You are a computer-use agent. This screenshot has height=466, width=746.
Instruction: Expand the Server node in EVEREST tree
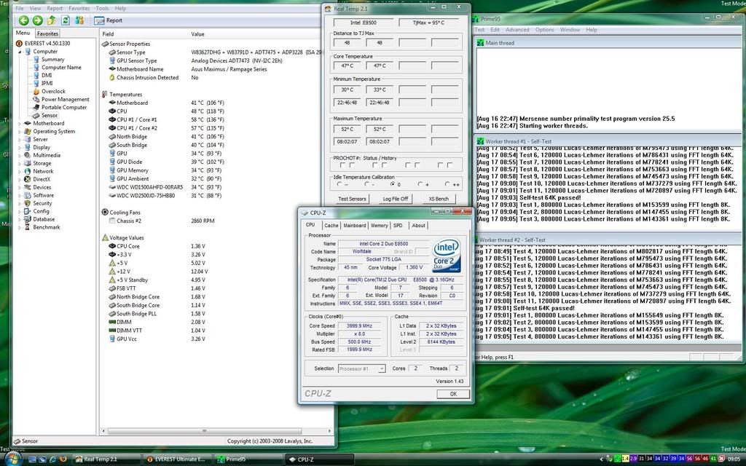(x=20, y=139)
